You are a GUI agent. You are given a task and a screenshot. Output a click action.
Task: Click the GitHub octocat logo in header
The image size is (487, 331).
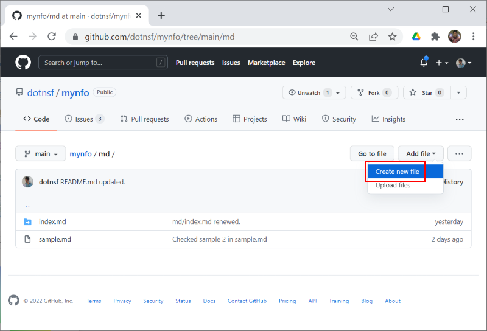point(23,63)
